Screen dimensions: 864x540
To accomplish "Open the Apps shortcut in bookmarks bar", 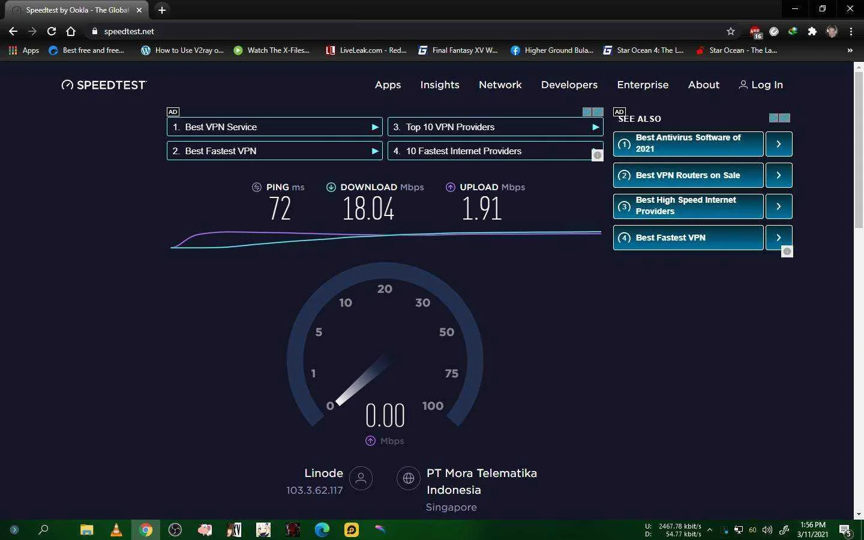I will [24, 50].
